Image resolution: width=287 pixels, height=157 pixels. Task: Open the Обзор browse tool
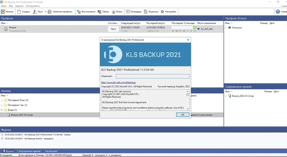pos(103,12)
